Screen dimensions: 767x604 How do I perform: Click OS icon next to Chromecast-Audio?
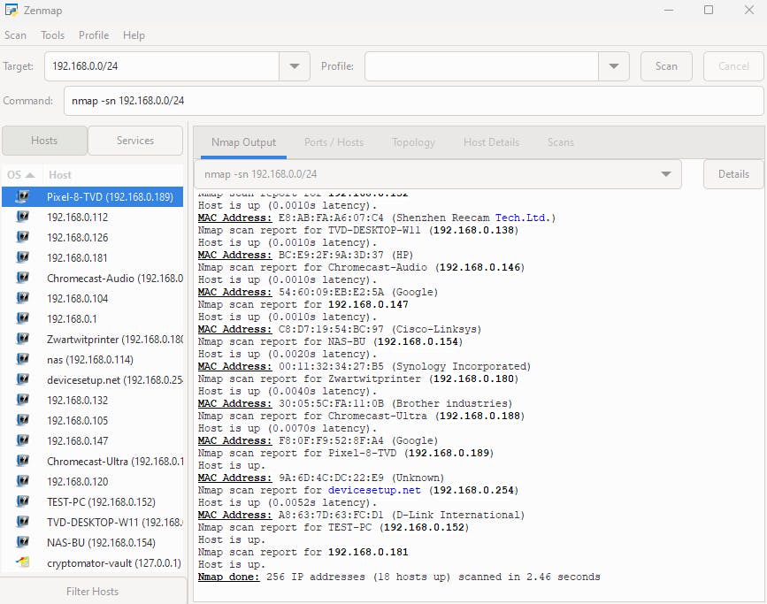(22, 278)
